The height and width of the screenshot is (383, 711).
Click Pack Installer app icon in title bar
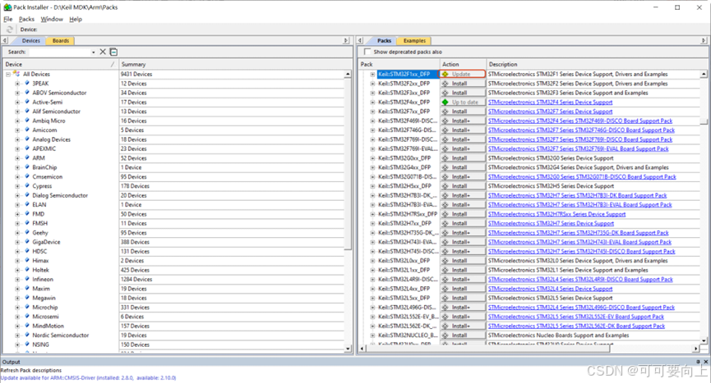point(7,7)
